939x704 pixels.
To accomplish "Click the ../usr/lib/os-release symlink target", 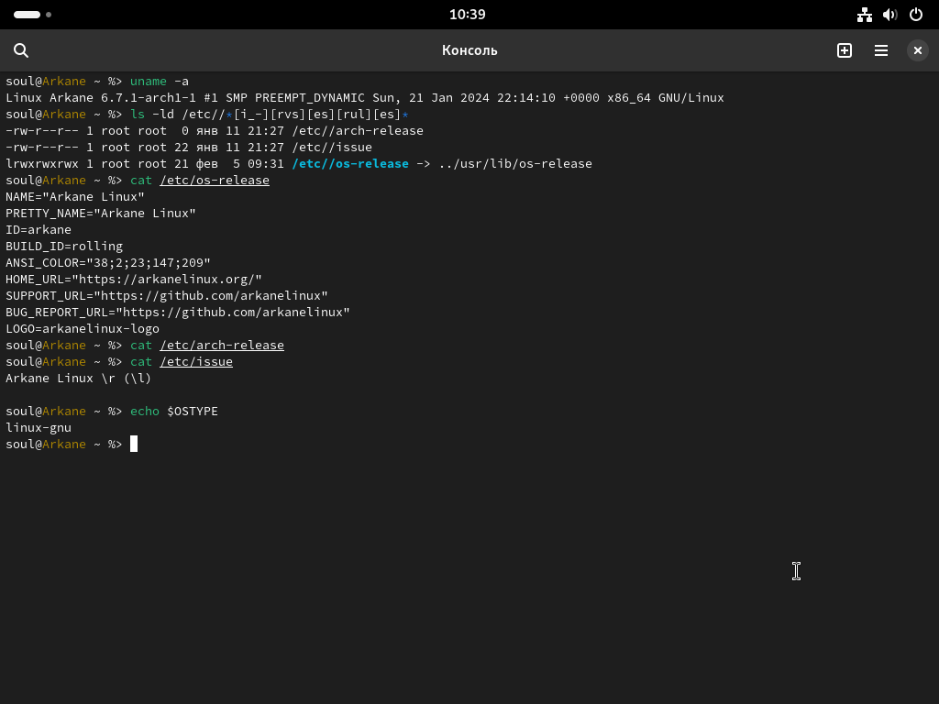I will pyautogui.click(x=515, y=164).
